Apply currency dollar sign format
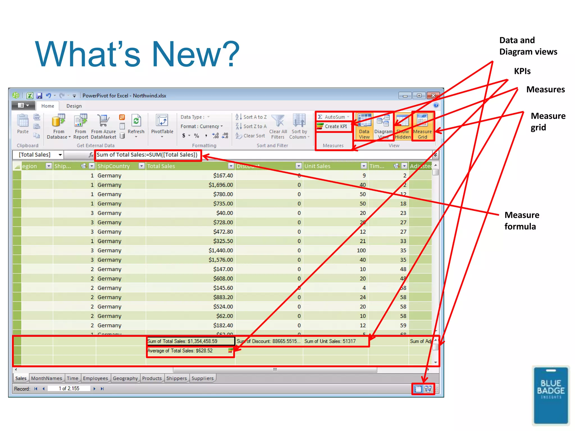 pos(184,136)
